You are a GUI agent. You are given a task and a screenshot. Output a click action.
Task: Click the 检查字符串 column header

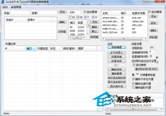(139, 13)
